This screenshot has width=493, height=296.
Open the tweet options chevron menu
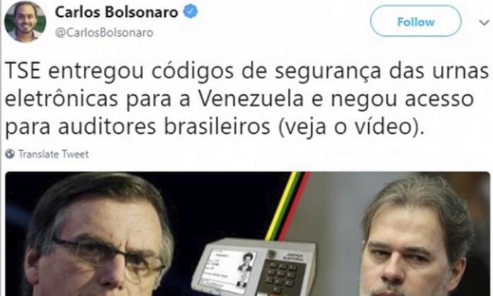484,23
